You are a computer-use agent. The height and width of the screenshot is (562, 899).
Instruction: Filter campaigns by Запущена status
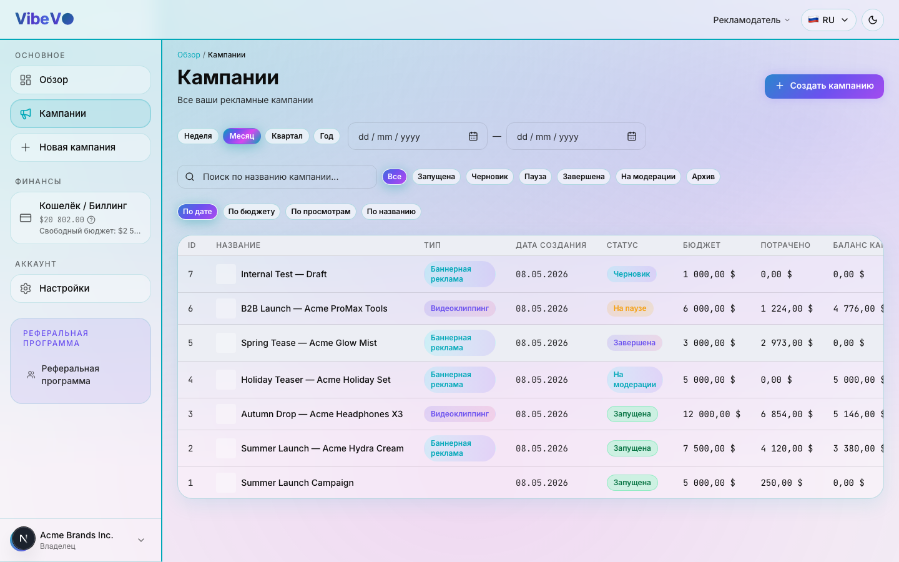[436, 177]
